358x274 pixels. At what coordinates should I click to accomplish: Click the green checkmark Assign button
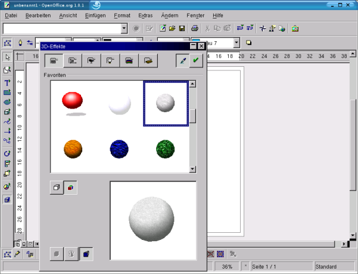(x=195, y=60)
